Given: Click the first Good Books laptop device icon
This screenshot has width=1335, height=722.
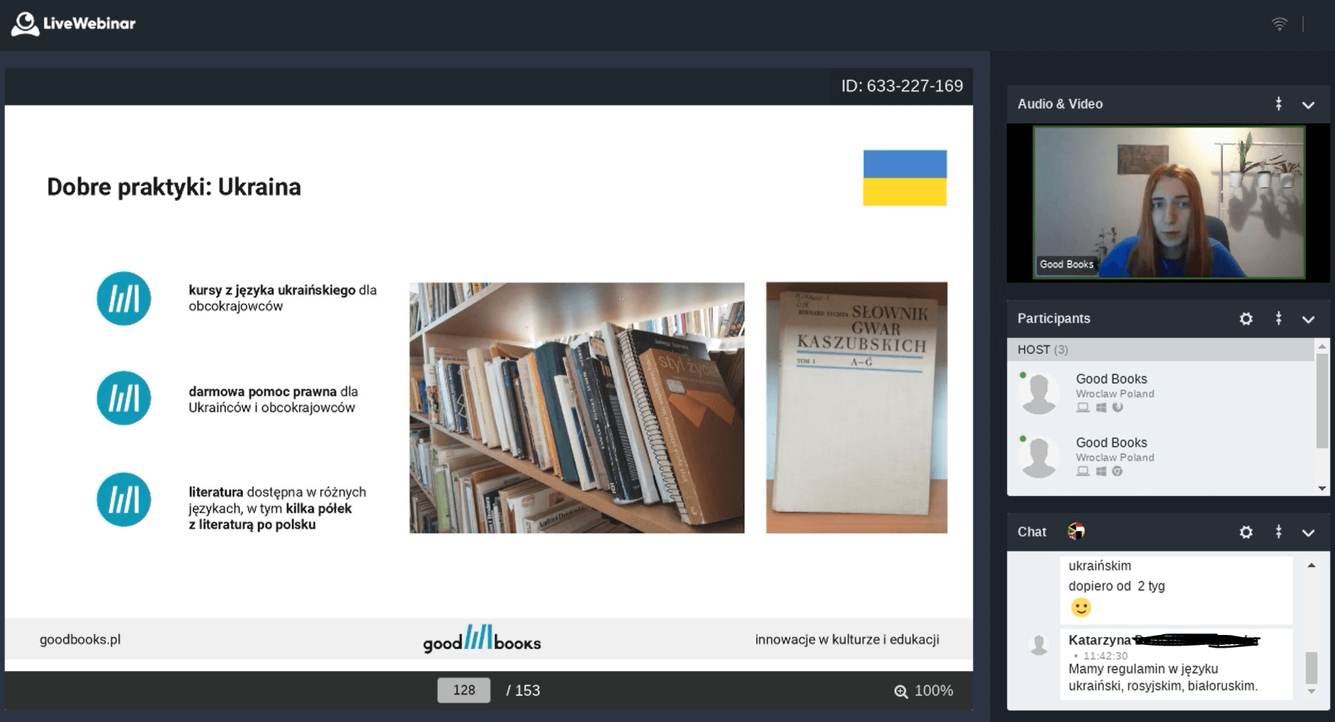Looking at the screenshot, I should pos(1083,408).
